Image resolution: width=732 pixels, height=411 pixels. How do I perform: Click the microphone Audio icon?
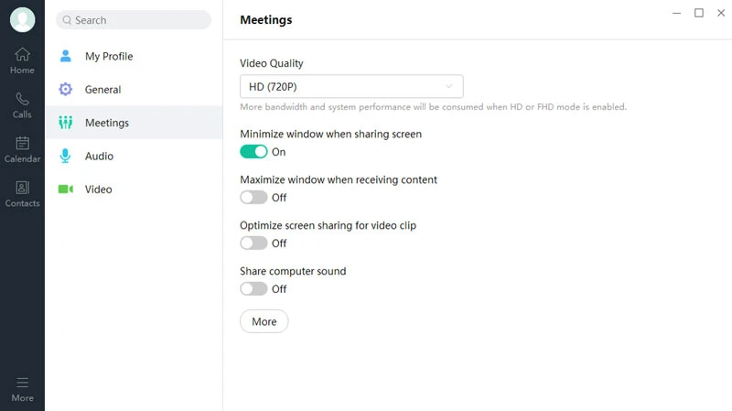coord(66,157)
